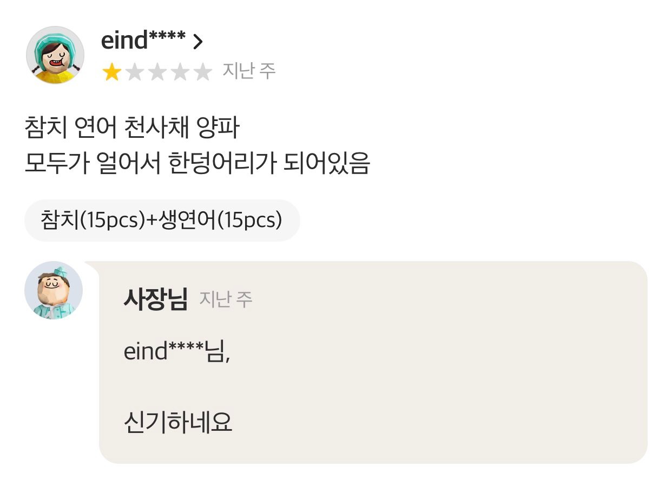Open reviewer eind**** profile avatar

55,55
